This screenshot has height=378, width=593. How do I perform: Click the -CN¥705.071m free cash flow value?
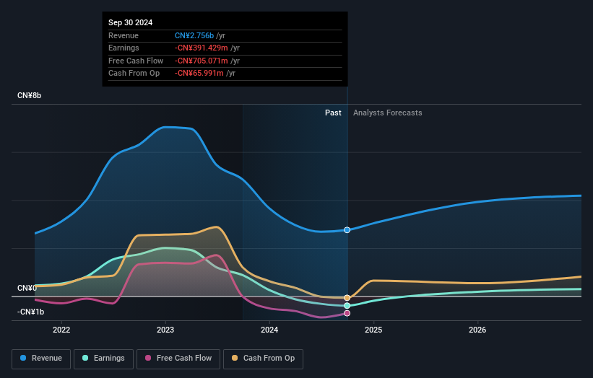(202, 61)
